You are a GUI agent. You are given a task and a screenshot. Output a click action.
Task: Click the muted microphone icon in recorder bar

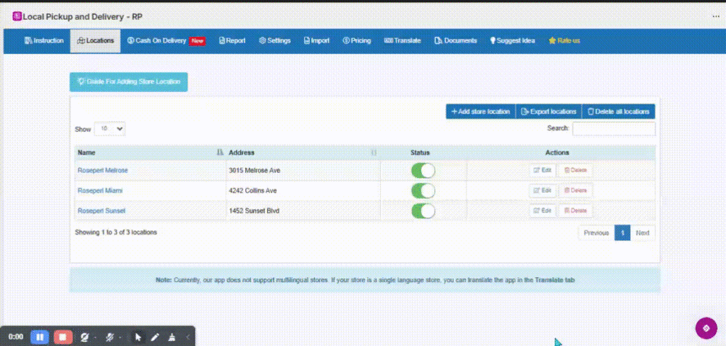click(111, 337)
